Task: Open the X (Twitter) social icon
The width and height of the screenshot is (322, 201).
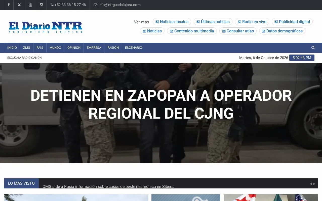Action: point(19,5)
